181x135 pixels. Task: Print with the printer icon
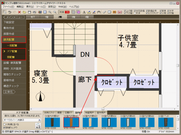click(x=34, y=12)
